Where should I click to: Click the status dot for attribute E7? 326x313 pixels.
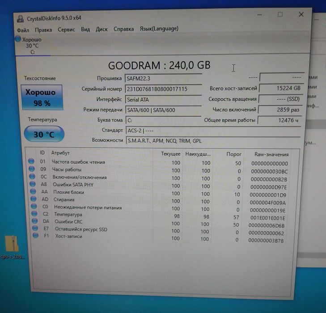[x=35, y=228]
